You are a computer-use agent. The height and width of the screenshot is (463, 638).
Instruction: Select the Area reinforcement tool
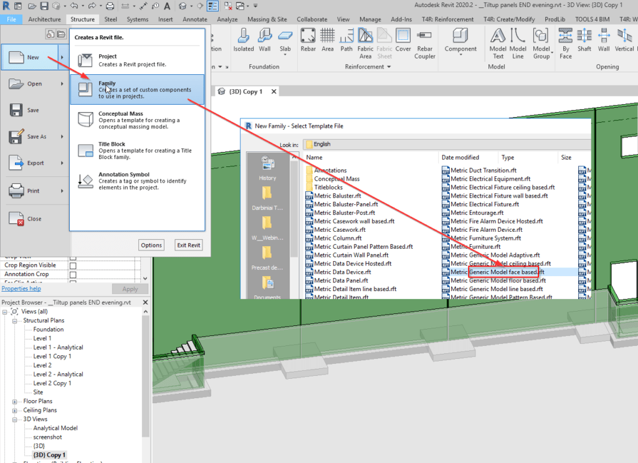pos(328,40)
